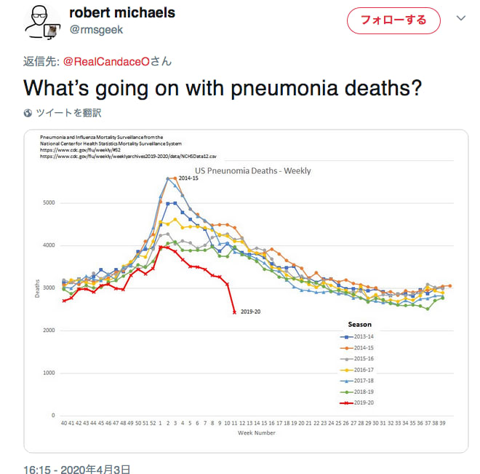Open the pneumonia deaths chart image
The width and height of the screenshot is (480, 474).
point(246,291)
